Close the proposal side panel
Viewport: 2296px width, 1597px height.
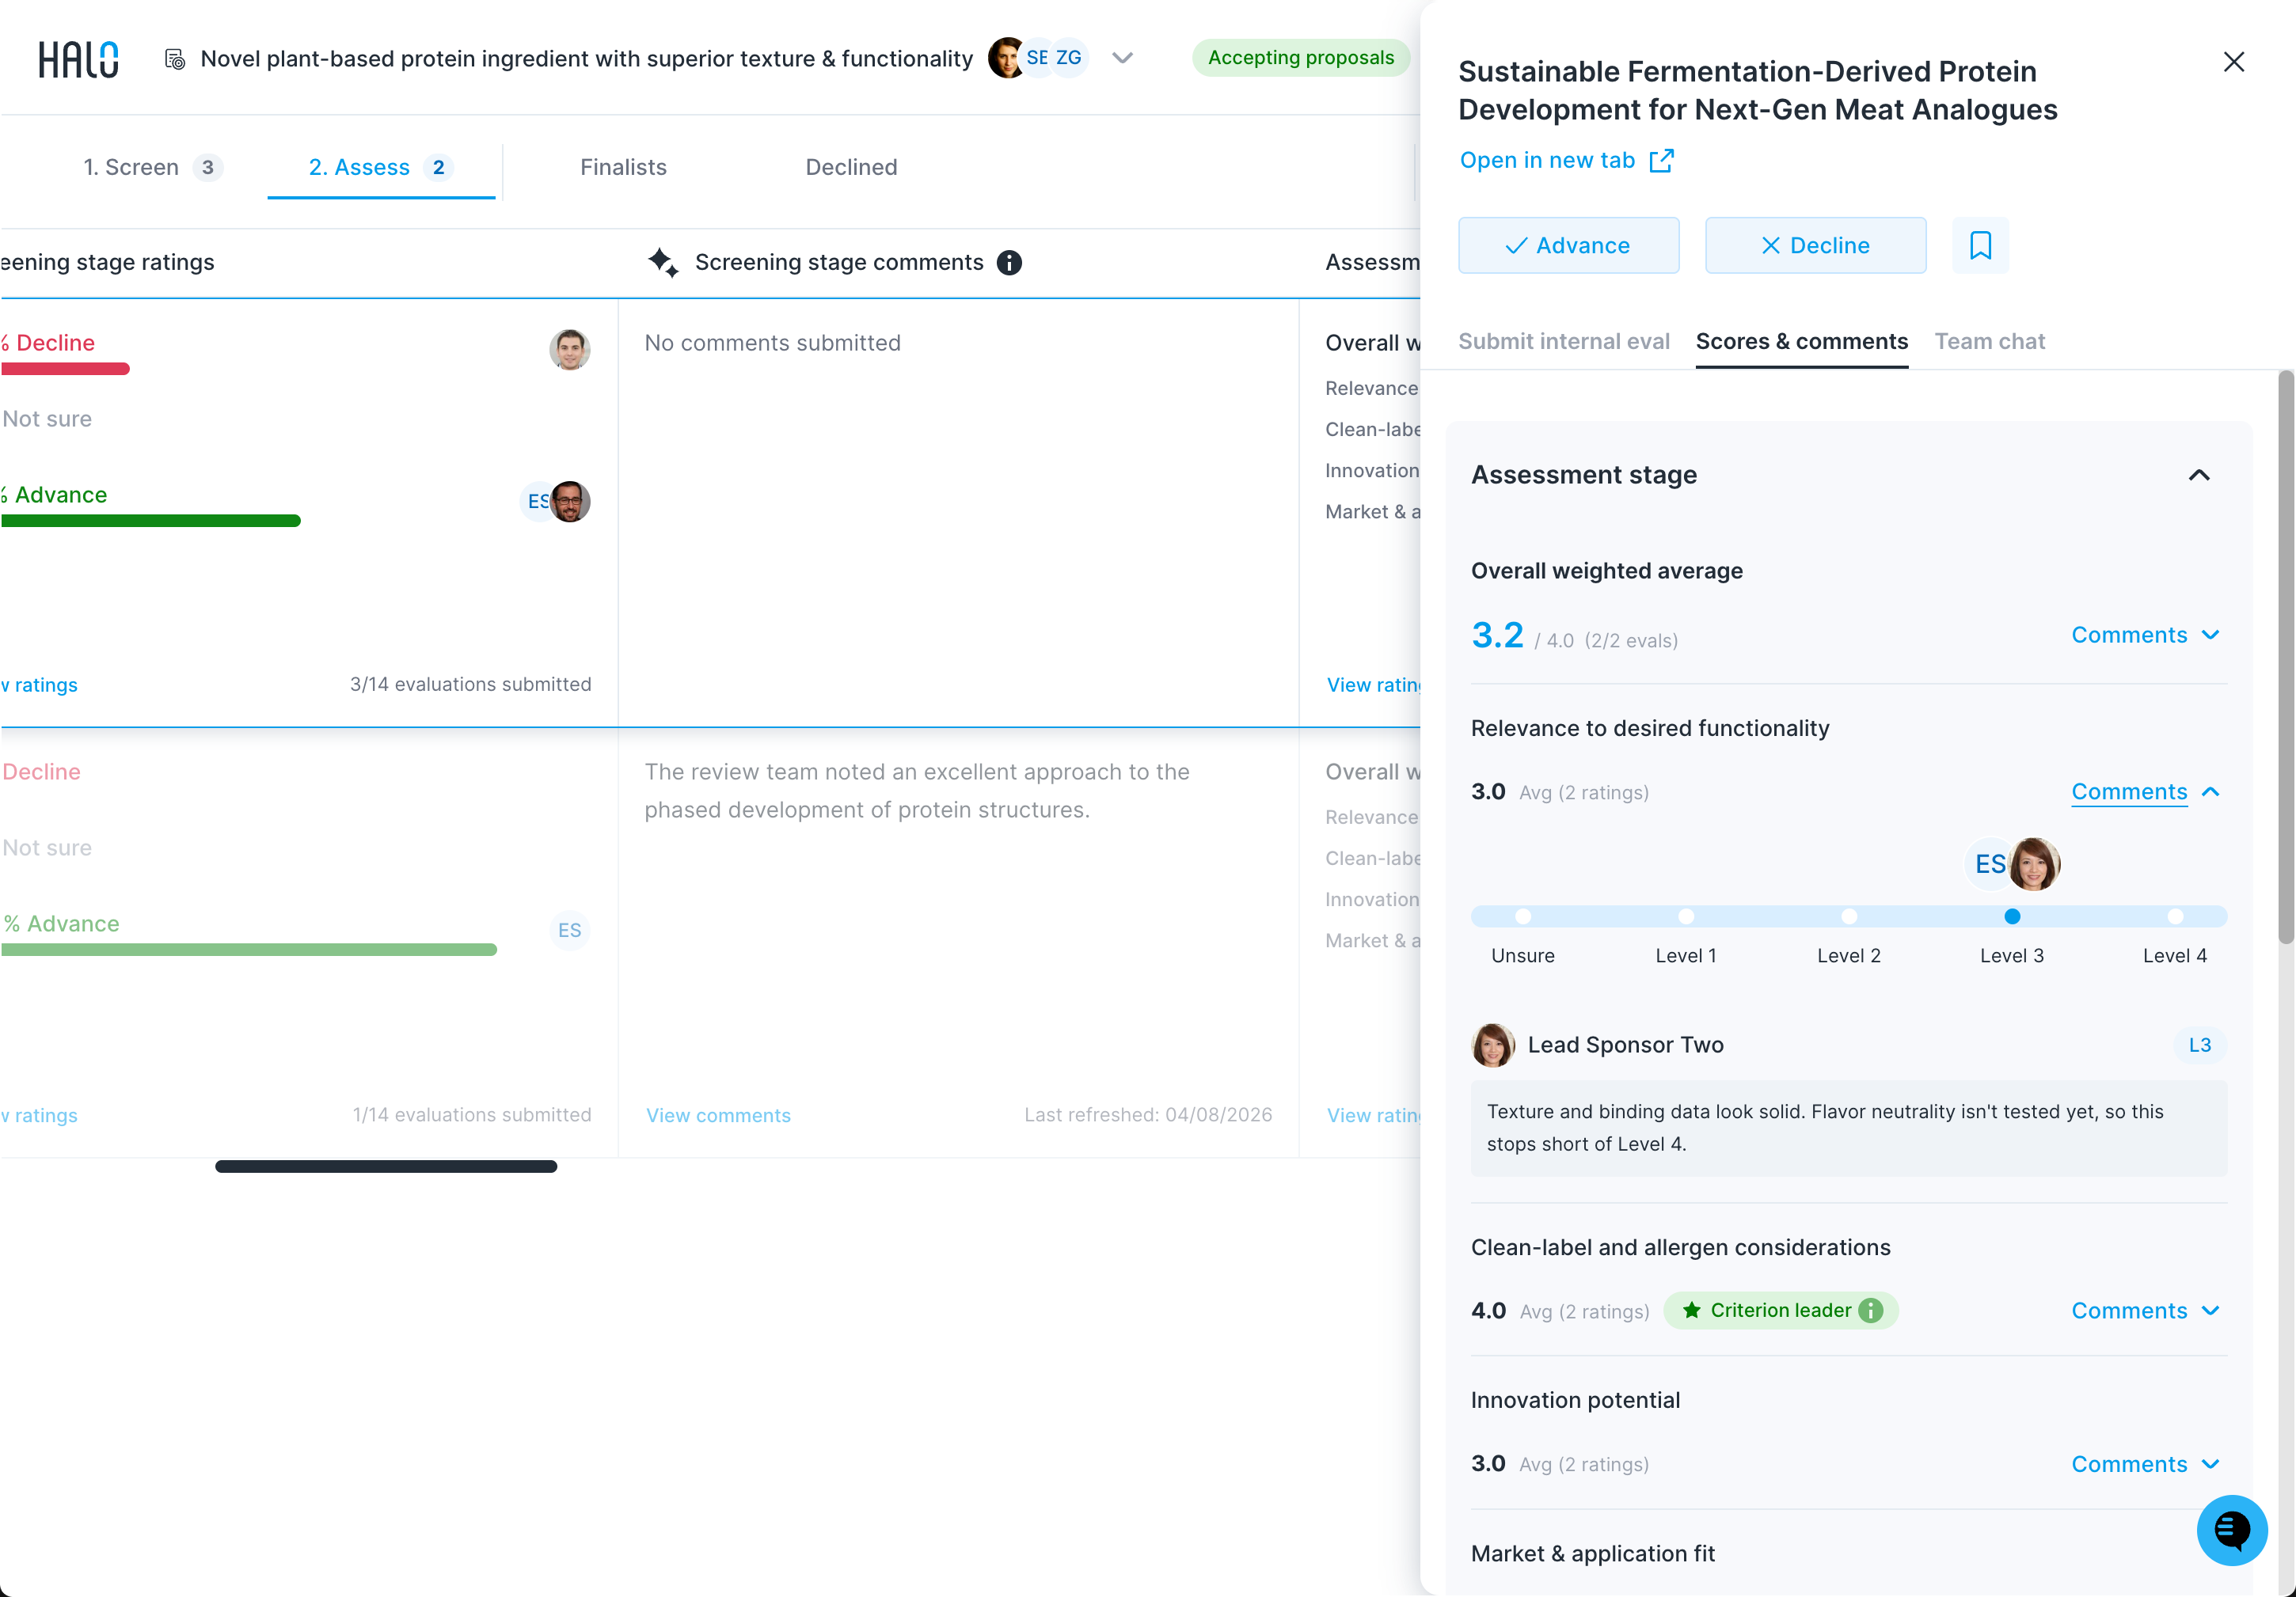pos(2233,62)
